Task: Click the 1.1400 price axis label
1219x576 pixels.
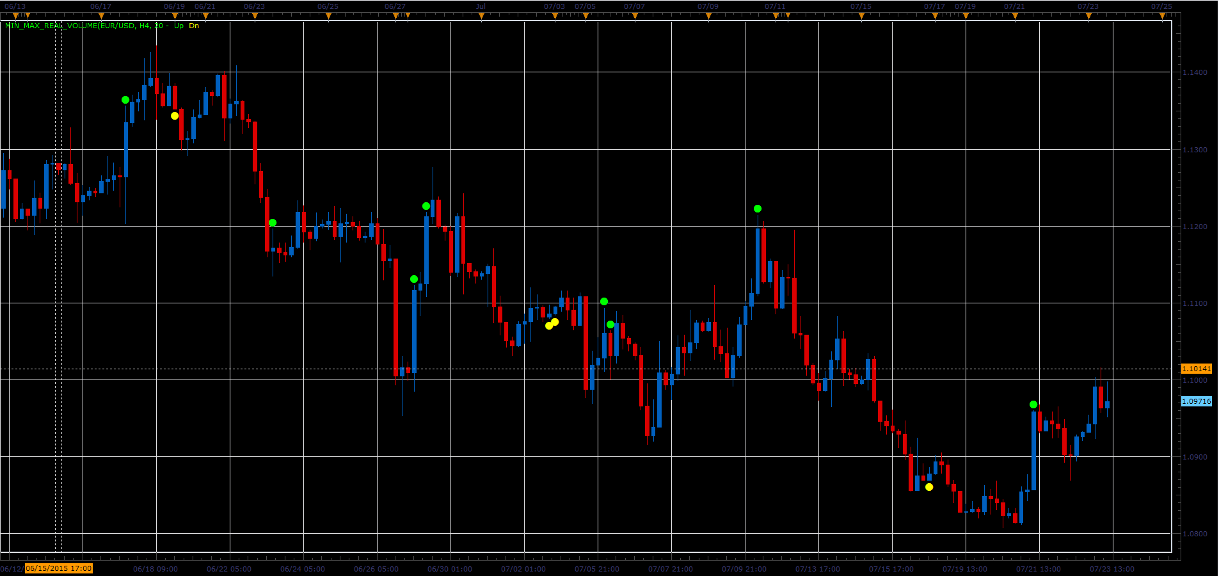Action: pos(1194,72)
